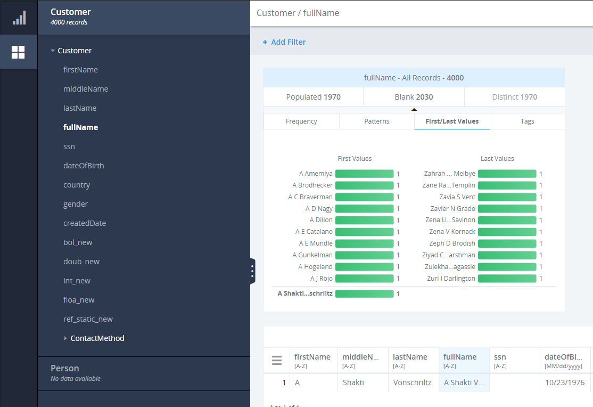Click the Zahrah Melbye value bar

click(507, 174)
